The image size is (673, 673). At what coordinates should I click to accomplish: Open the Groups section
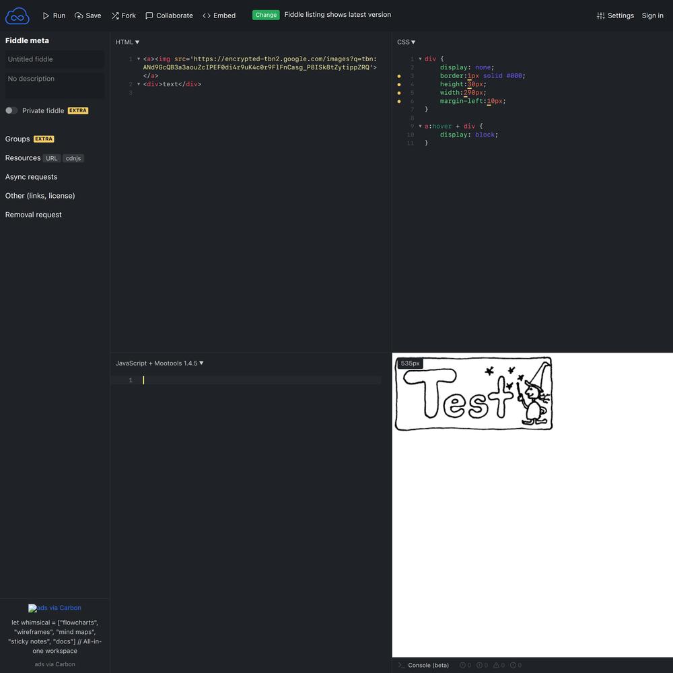pyautogui.click(x=17, y=139)
